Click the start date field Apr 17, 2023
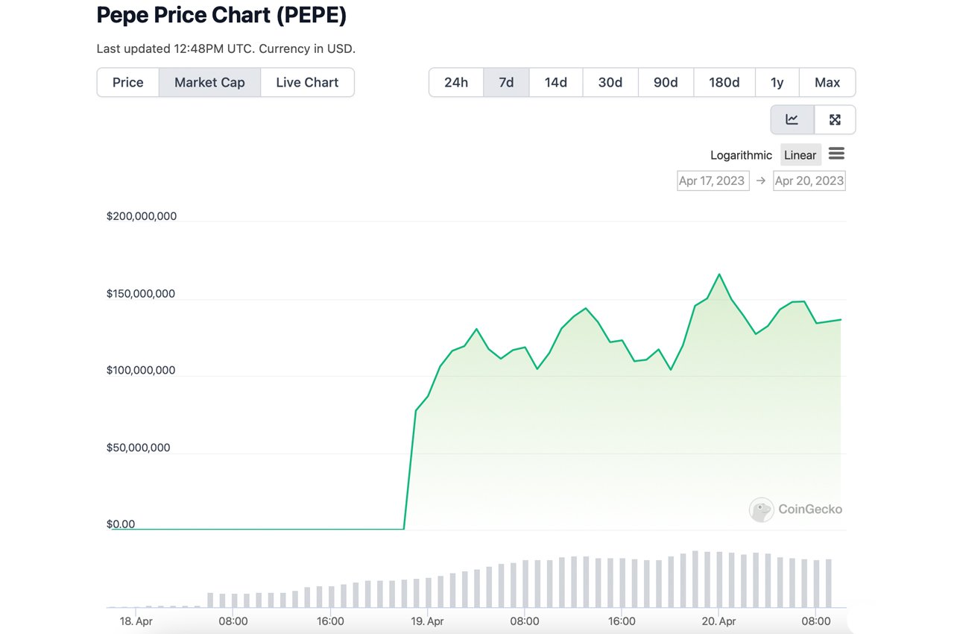This screenshot has height=634, width=954. [x=713, y=181]
